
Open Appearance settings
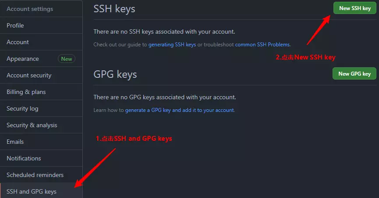23,59
